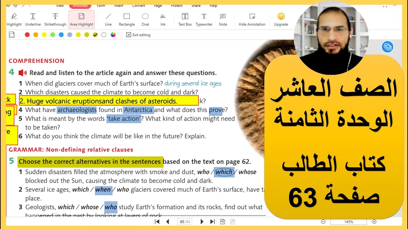Screen dimensions: 408x229
Task: Click the Upgrade coin icon
Action: pyautogui.click(x=281, y=16)
